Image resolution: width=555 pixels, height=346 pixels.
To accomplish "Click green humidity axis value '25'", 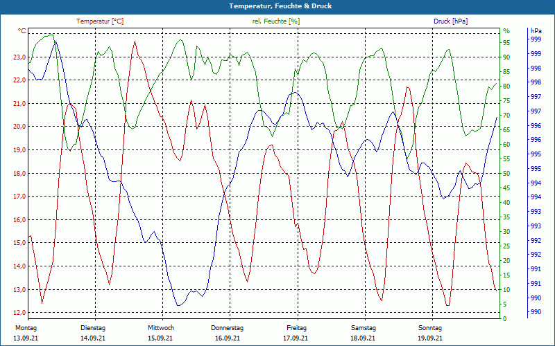I will tap(506, 246).
